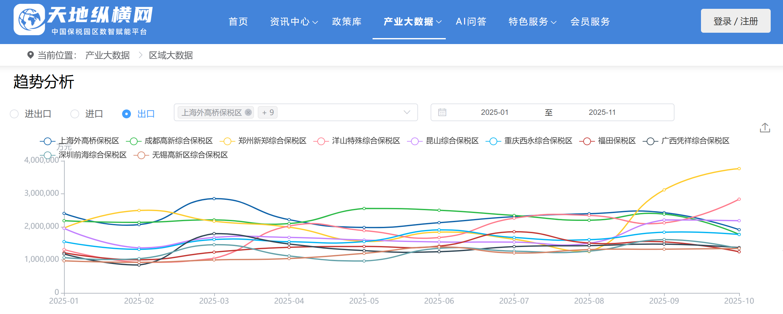The height and width of the screenshot is (314, 783).
Task: Click the location pin icon in breadcrumb
Action: 30,55
